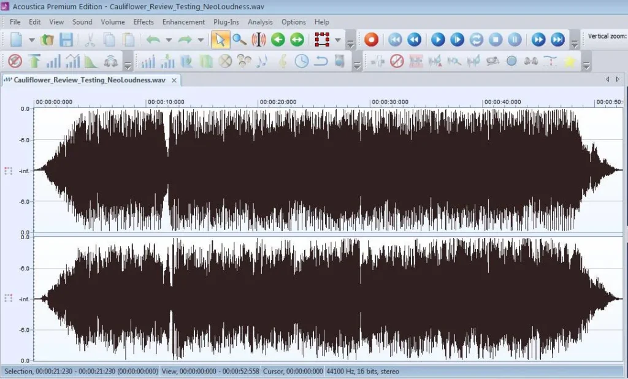628x379 pixels.
Task: Click the round crossed-circle effect icon
Action: 225,61
